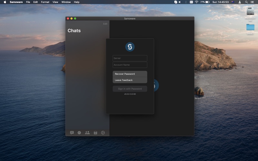This screenshot has height=161, width=258.
Task: Open Spotlight search magnifier
Action: click(246, 2)
